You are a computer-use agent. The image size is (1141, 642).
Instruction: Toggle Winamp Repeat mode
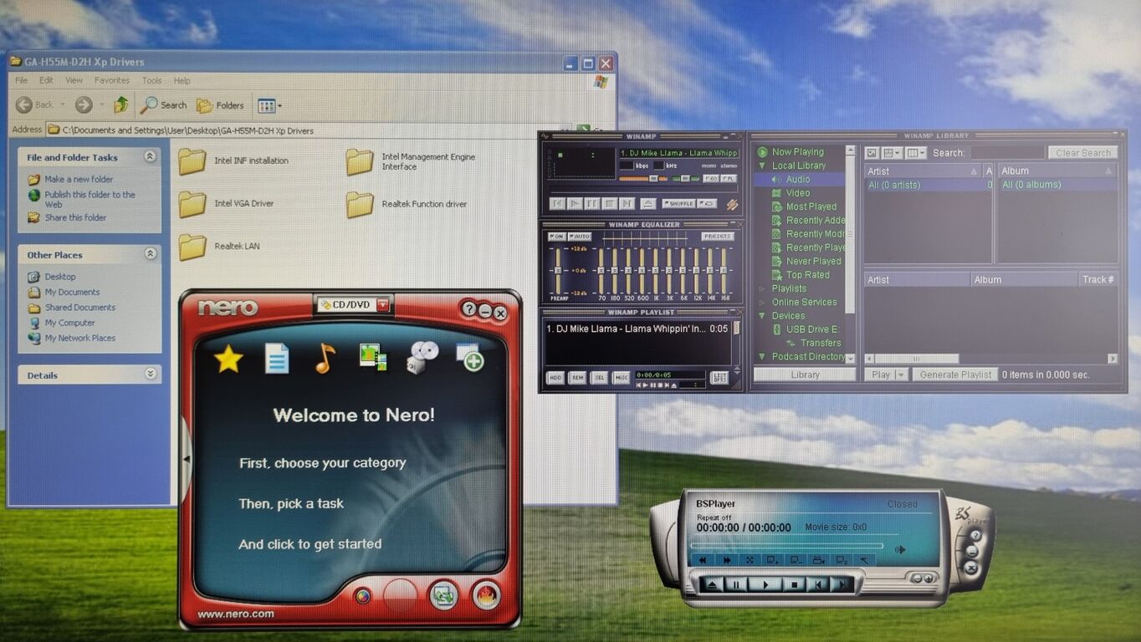[707, 203]
